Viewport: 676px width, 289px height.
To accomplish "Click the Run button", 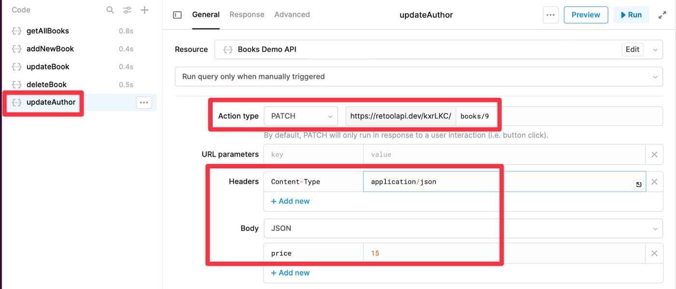I will click(631, 15).
